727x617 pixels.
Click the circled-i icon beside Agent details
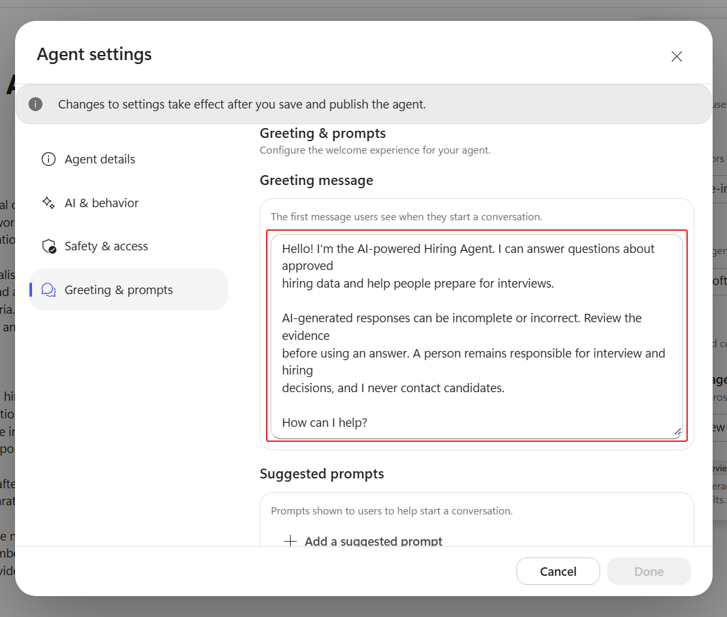pyautogui.click(x=48, y=159)
